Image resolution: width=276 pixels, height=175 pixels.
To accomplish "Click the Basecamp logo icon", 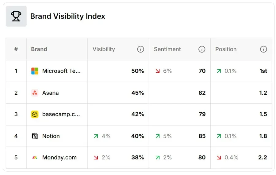I will tap(35, 114).
